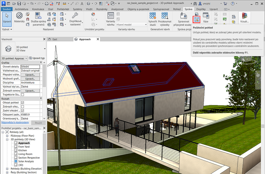The height and width of the screenshot is (174, 265).
Task: Click Upravit button next to Přepsání viditelnosti
Action: pyautogui.click(x=30, y=75)
